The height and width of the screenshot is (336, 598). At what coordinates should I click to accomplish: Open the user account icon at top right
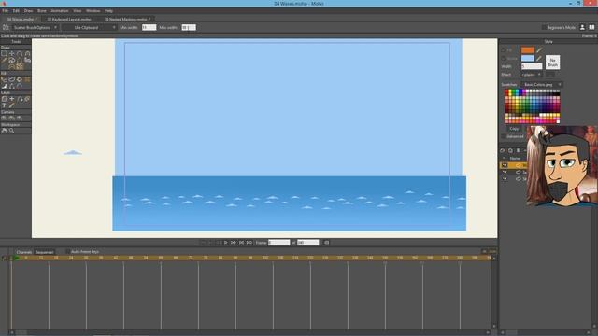[582, 27]
